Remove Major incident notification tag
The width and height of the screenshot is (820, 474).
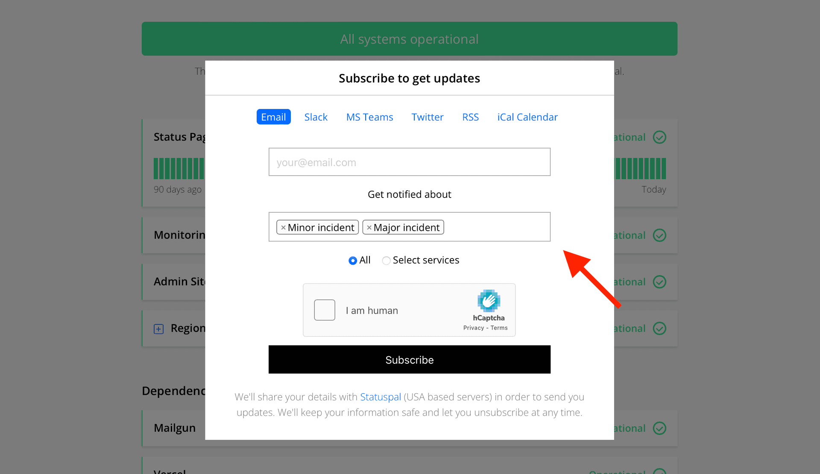click(367, 227)
